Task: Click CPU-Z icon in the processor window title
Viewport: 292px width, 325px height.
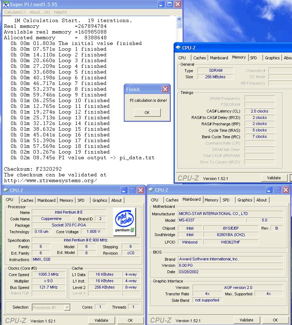Action: pyautogui.click(x=5, y=190)
